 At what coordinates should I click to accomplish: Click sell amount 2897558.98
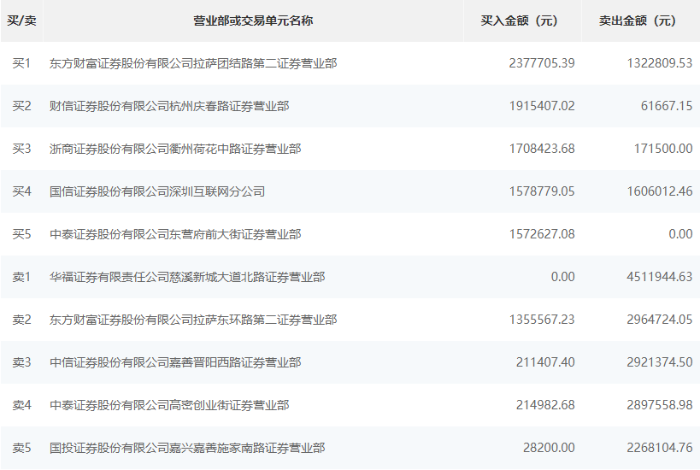[660, 405]
